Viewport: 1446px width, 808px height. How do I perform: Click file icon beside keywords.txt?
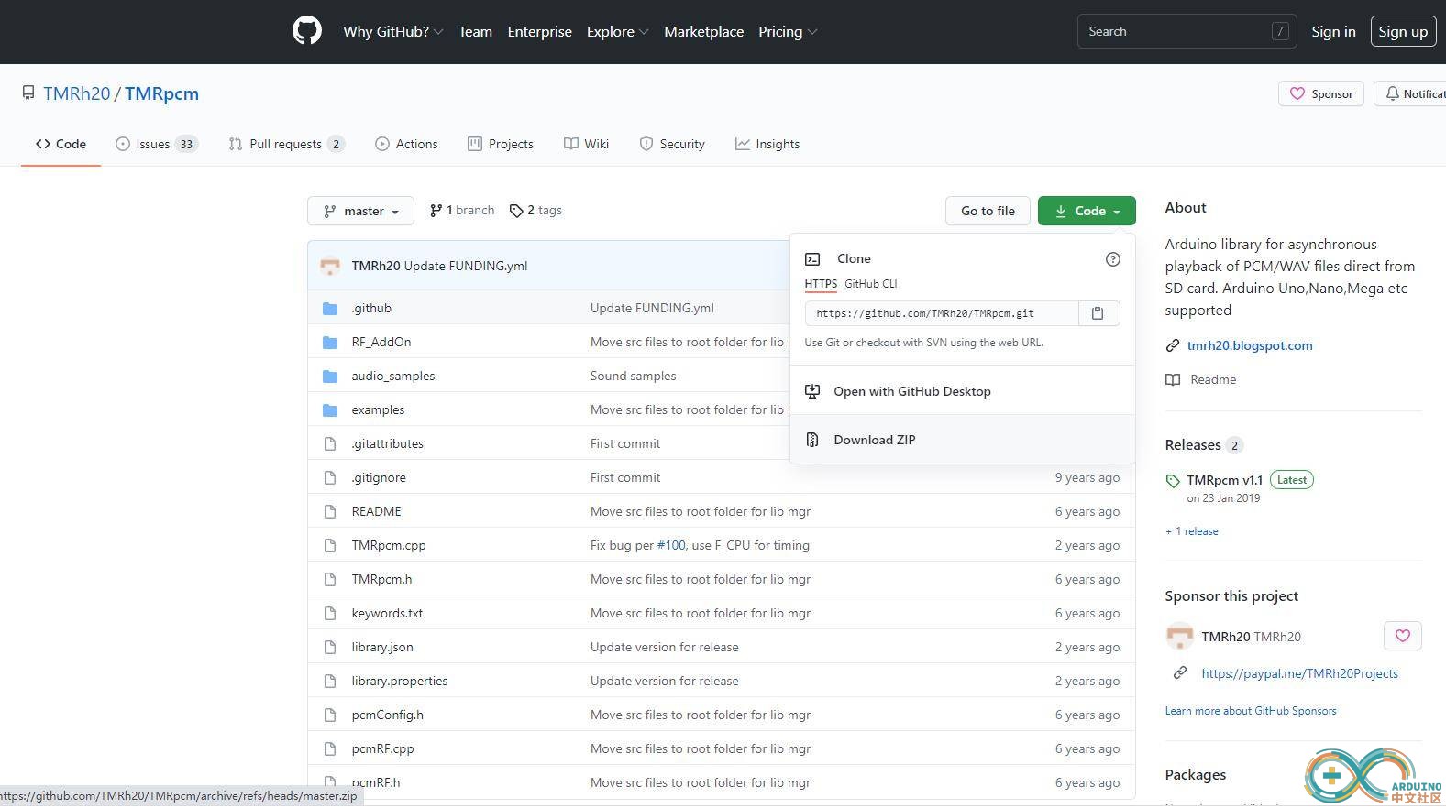(x=330, y=614)
